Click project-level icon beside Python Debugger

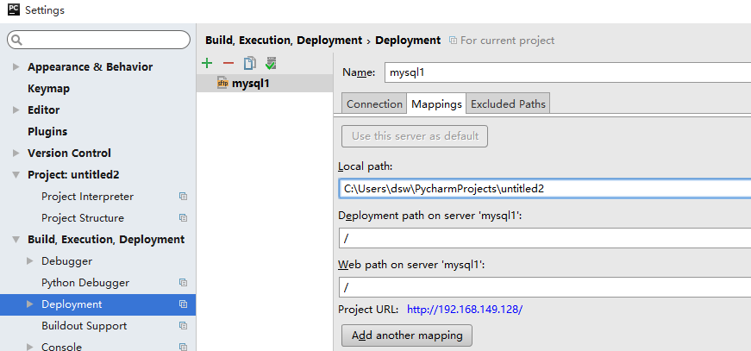point(183,283)
